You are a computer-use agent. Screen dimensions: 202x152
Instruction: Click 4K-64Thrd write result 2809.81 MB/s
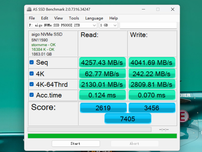152,84
